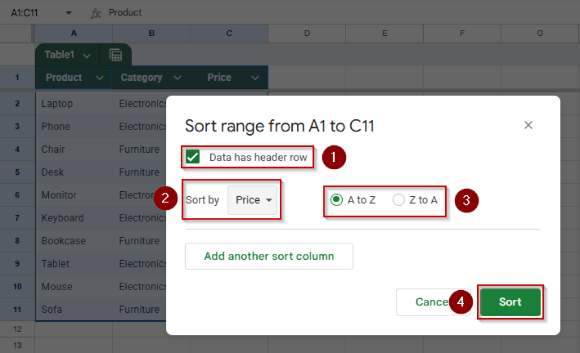Select row 5 by its row number
The height and width of the screenshot is (353, 580).
18,172
